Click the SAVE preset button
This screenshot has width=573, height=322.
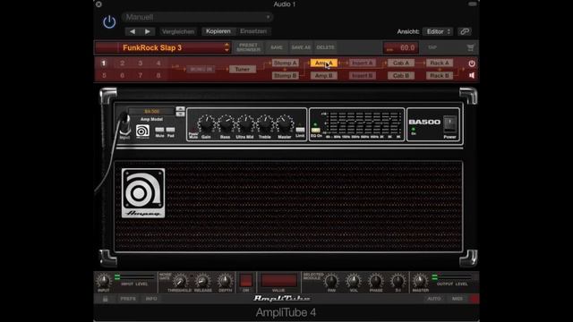pyautogui.click(x=277, y=47)
